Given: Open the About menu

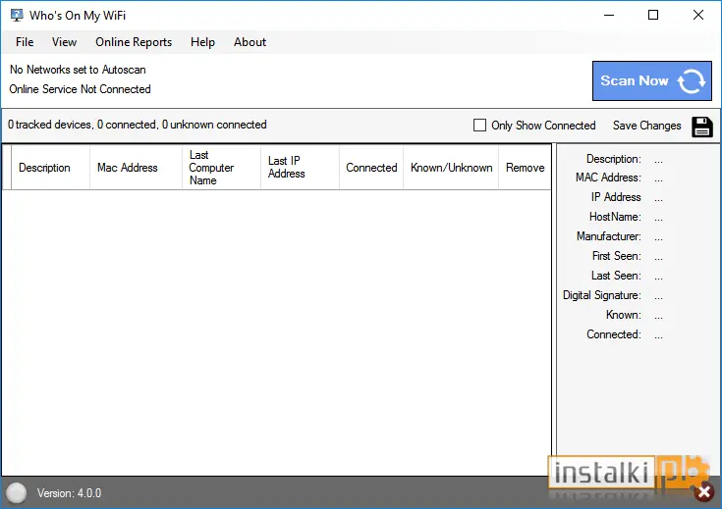Looking at the screenshot, I should pos(250,42).
